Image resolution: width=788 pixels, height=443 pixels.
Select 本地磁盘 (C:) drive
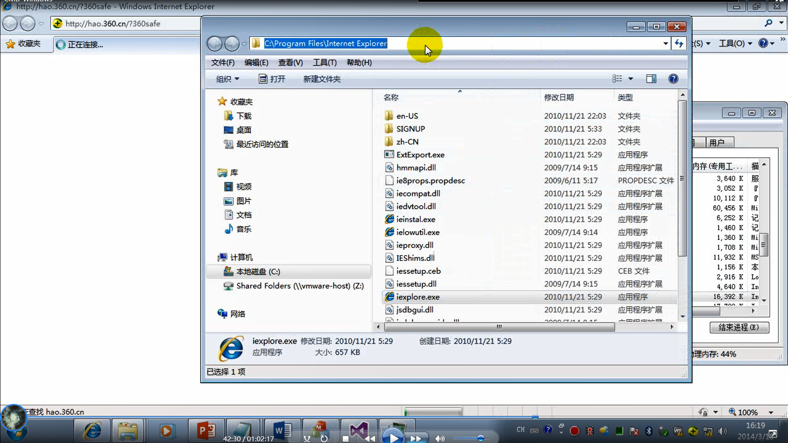click(288, 272)
